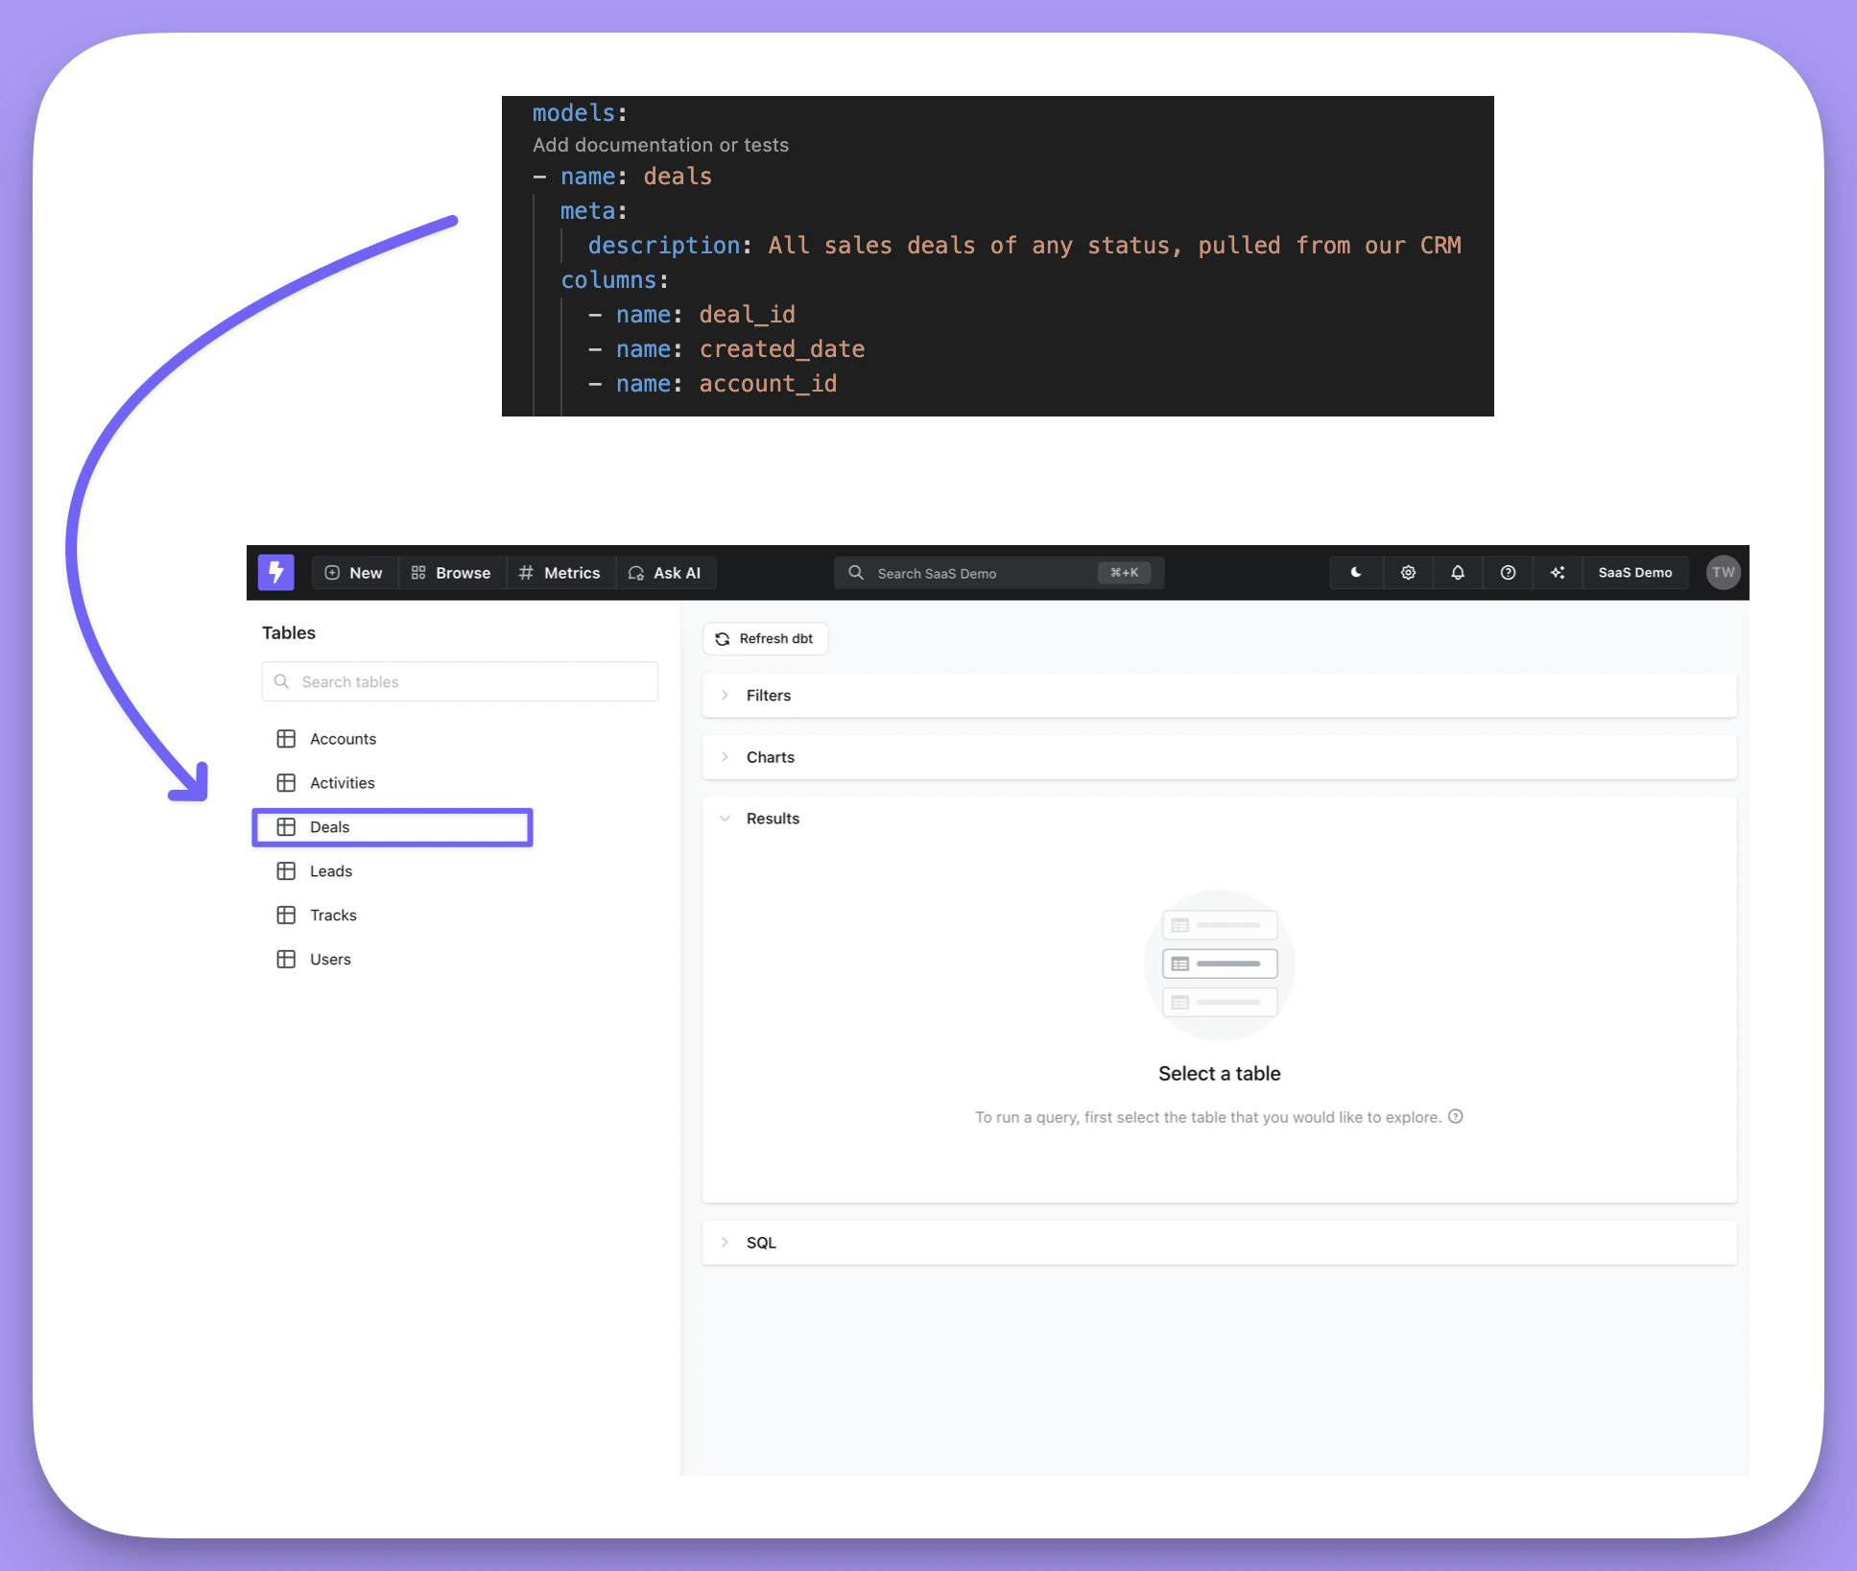Click the lightning bolt home logo
1857x1571 pixels.
pyautogui.click(x=275, y=573)
